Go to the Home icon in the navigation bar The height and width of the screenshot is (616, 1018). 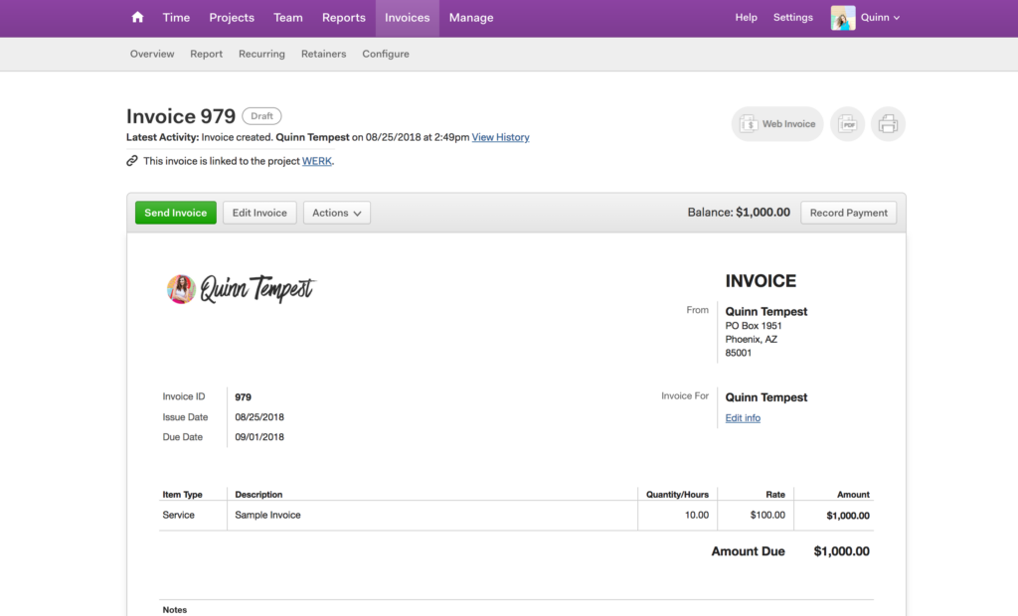(x=137, y=18)
